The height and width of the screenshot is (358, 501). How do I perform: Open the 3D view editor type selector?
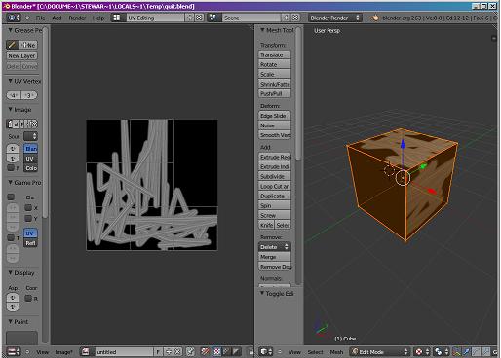266,351
